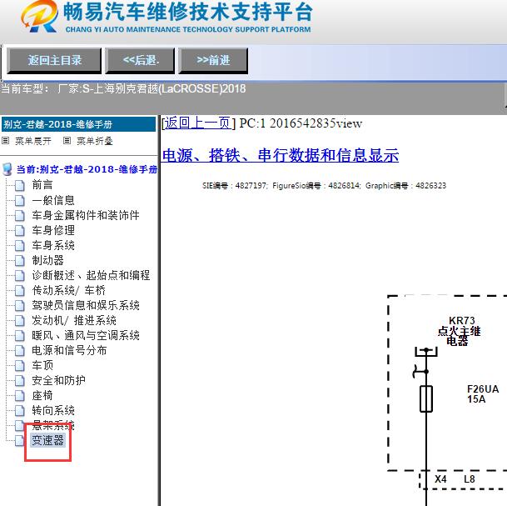The image size is (507, 506).
Task: Select the 车身修理 entry
Action: (x=53, y=230)
